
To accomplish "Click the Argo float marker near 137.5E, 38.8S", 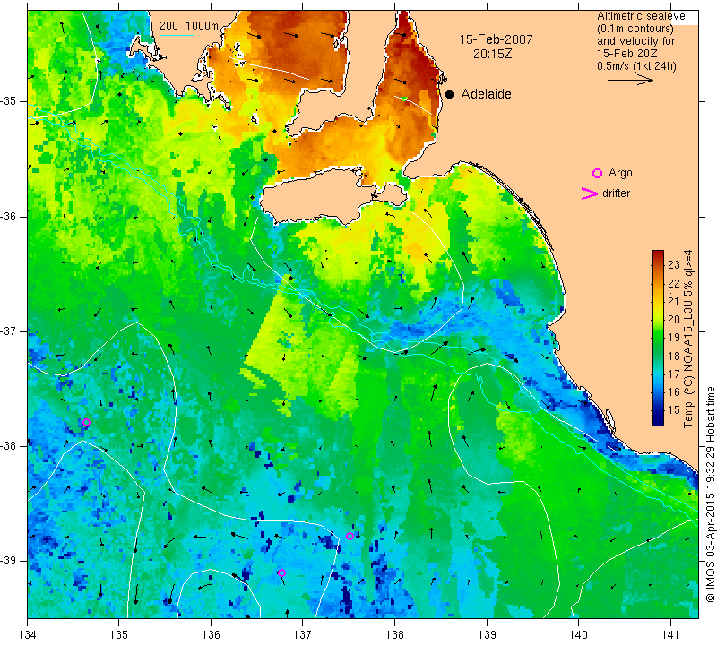I will click(350, 537).
